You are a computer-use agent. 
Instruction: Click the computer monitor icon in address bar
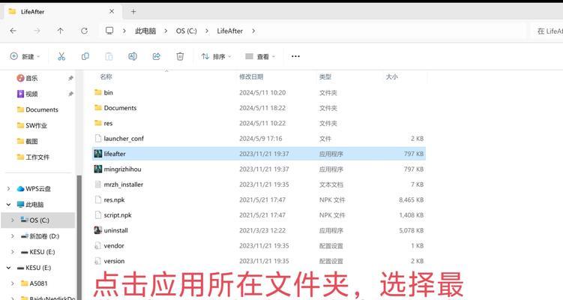click(x=109, y=31)
